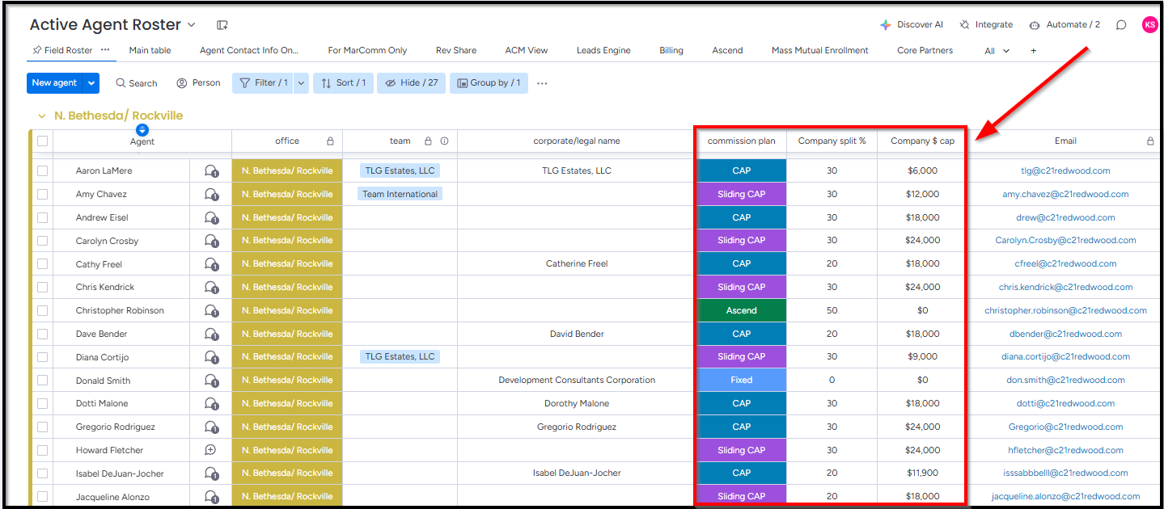Click New agent button

55,82
